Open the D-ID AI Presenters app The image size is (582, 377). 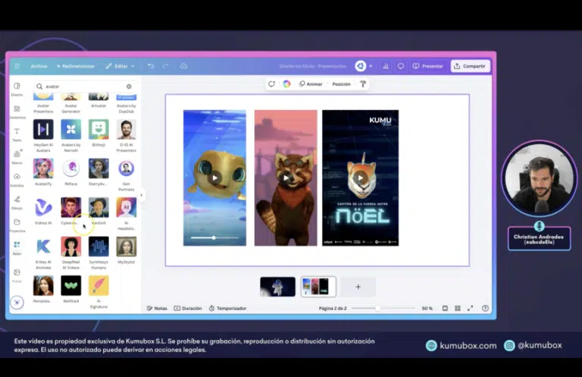click(127, 136)
